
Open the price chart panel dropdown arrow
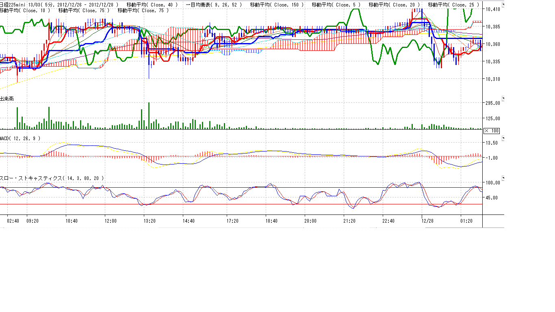click(x=504, y=5)
